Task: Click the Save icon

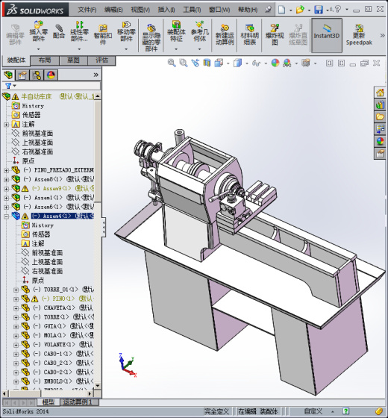Action: pos(319,10)
